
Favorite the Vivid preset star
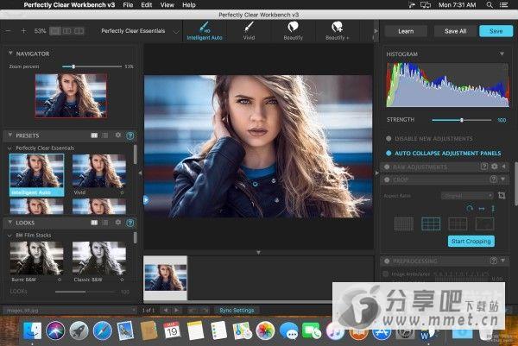click(x=122, y=192)
